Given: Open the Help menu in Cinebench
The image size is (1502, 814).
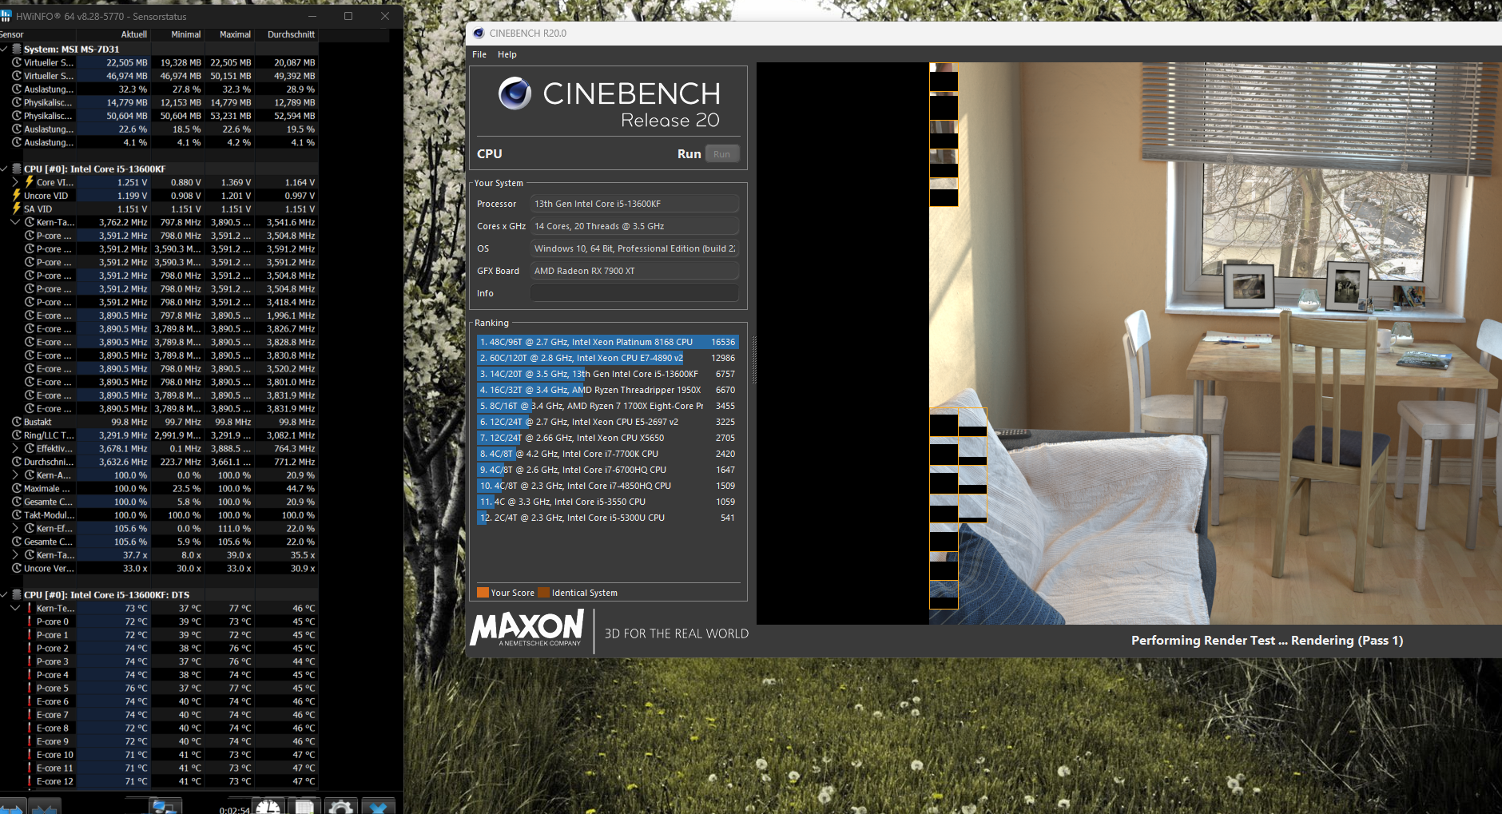Looking at the screenshot, I should [507, 54].
